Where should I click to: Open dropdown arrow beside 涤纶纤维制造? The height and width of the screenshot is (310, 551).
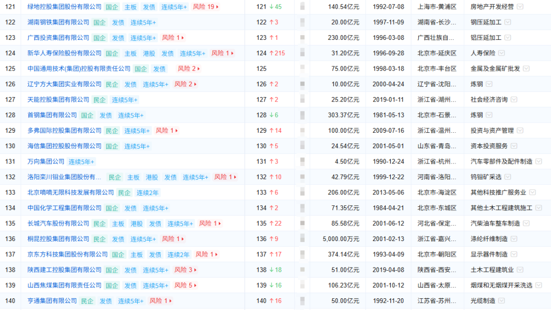[x=514, y=239]
